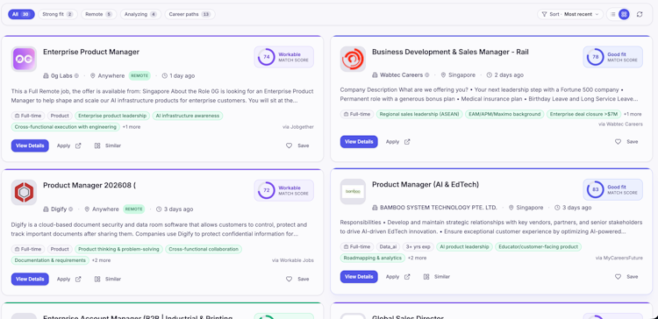Viewport: 658px width, 319px height.
Task: Find Similar jobs for Enterprise Product Manager
Action: tap(107, 145)
